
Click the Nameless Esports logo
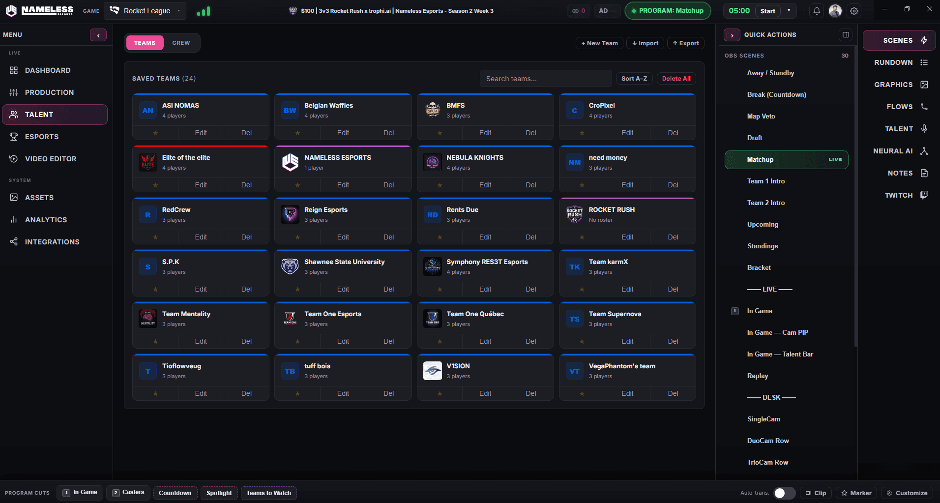39,10
